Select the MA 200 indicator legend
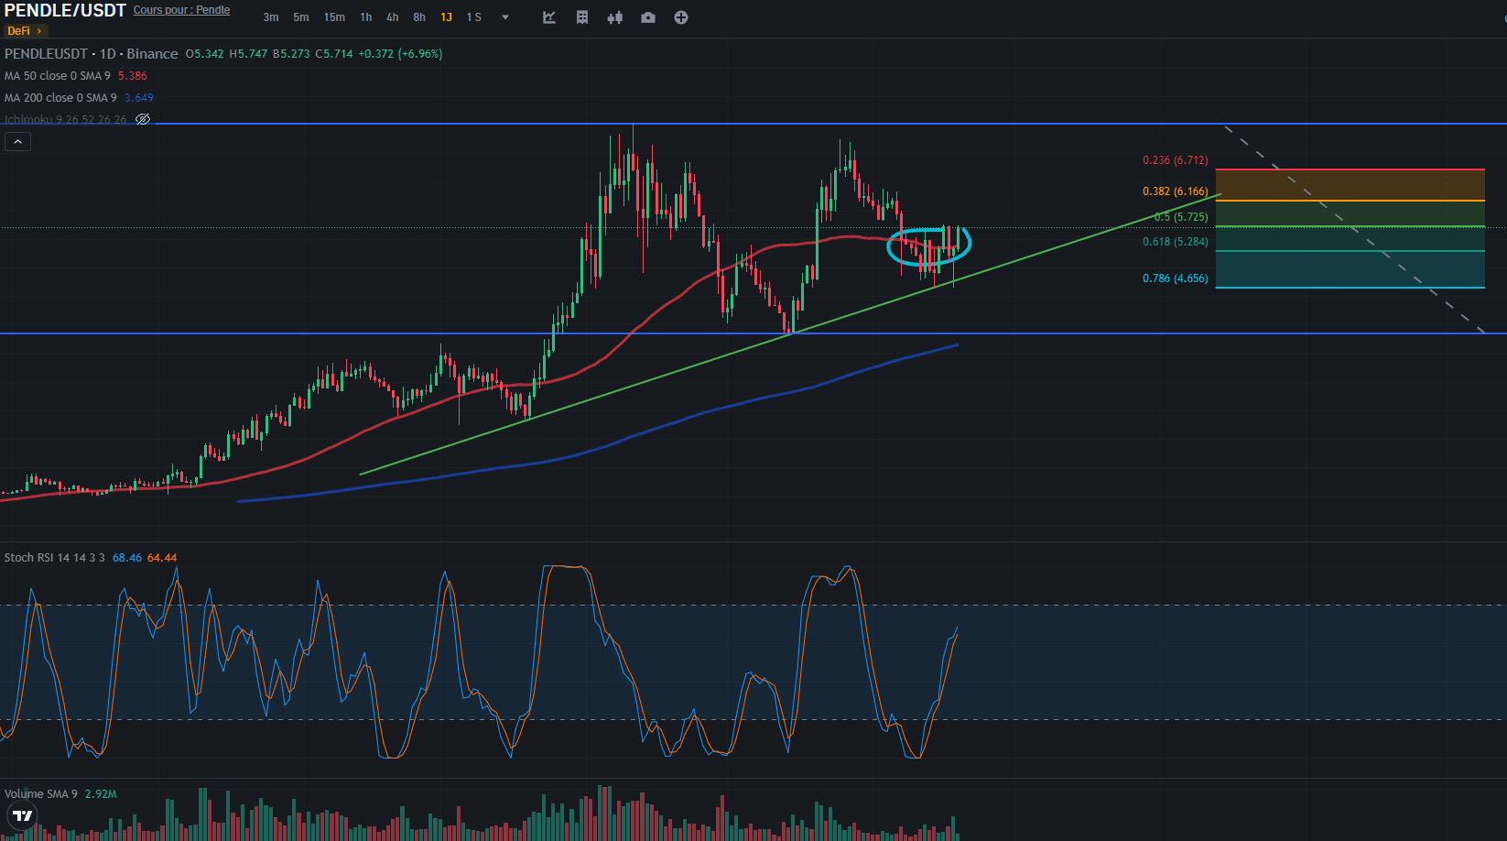1507x841 pixels. [60, 98]
